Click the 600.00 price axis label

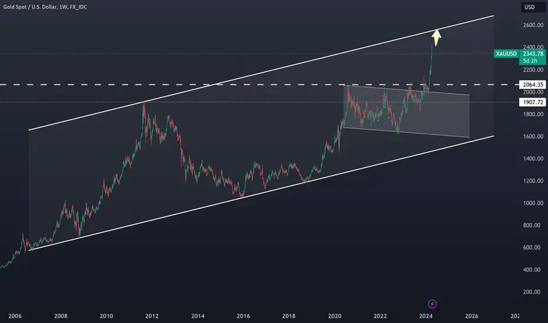pyautogui.click(x=533, y=247)
